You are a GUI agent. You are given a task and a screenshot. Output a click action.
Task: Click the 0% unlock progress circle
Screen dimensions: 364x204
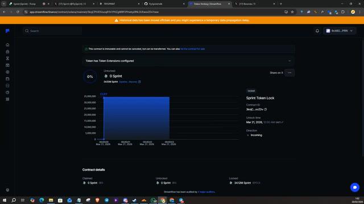[x=90, y=76]
